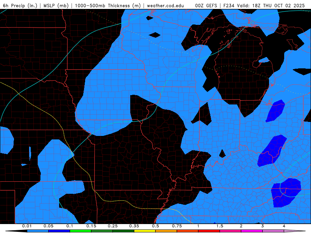This screenshot has height=233, width=311.
Task: Click the legend value 4
Action: pos(284,226)
